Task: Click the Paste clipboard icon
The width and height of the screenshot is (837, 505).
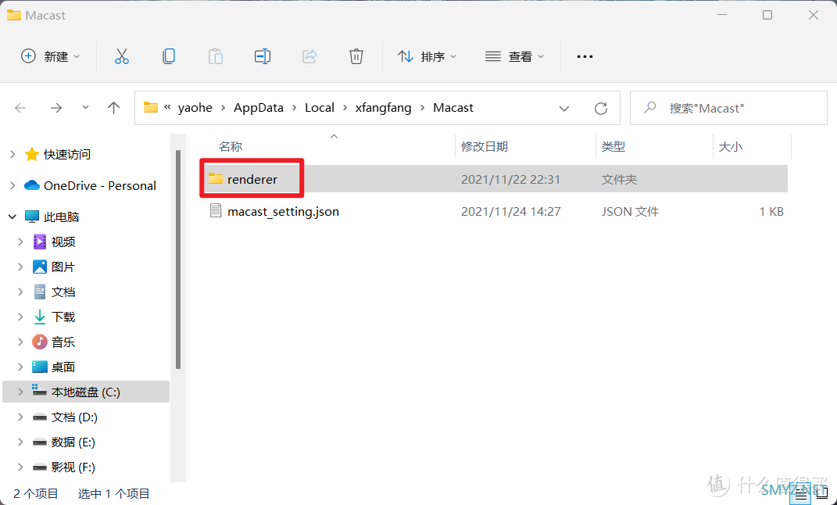Action: [x=216, y=56]
